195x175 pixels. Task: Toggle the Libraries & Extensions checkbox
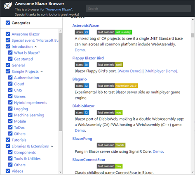pos(8,146)
